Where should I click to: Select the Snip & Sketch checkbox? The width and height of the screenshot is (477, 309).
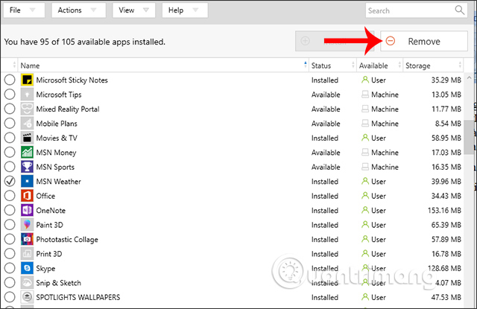click(x=10, y=282)
